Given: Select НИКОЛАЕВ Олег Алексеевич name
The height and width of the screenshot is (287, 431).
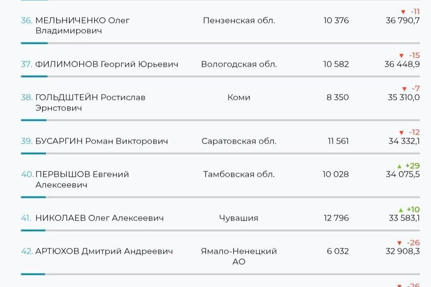Looking at the screenshot, I should click(x=99, y=218).
